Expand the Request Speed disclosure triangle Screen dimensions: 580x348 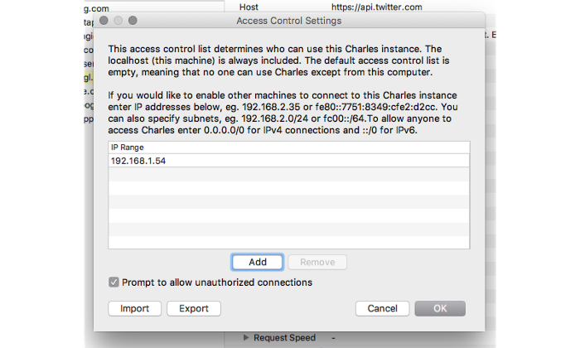246,337
